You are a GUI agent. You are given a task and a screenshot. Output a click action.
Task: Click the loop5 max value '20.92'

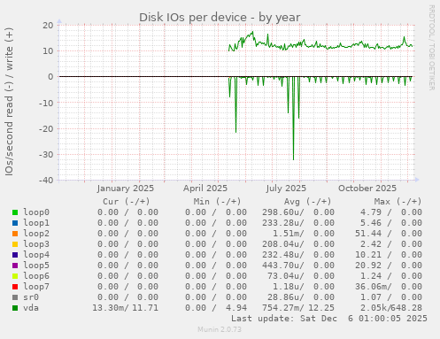click(368, 266)
